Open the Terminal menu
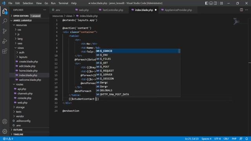 point(63,3)
